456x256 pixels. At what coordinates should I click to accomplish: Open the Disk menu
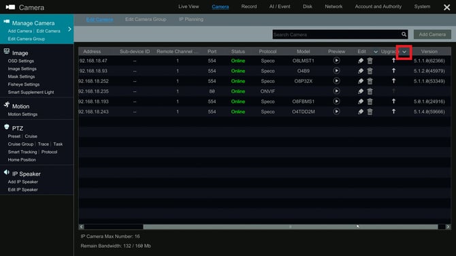tap(308, 6)
